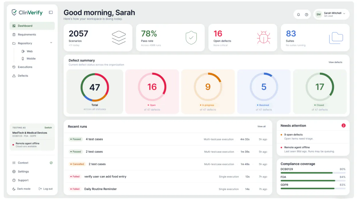
Task: Click the Mobile phone icon
Action: click(x=23, y=59)
